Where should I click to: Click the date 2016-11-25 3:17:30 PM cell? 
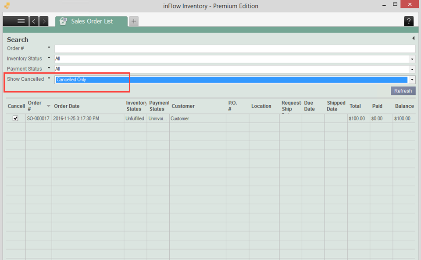click(x=88, y=118)
